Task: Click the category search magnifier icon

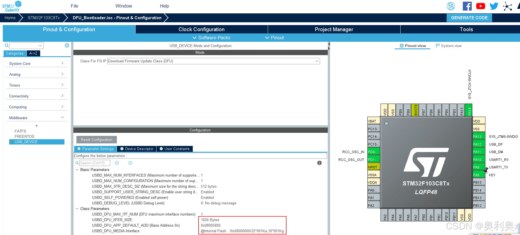Action: click(x=7, y=45)
